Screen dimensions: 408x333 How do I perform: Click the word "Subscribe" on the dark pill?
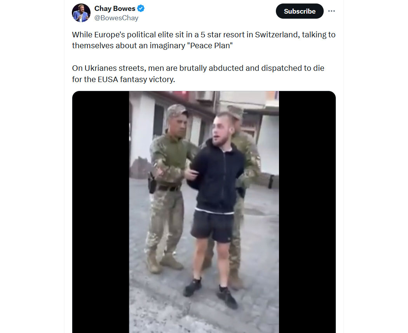(300, 11)
